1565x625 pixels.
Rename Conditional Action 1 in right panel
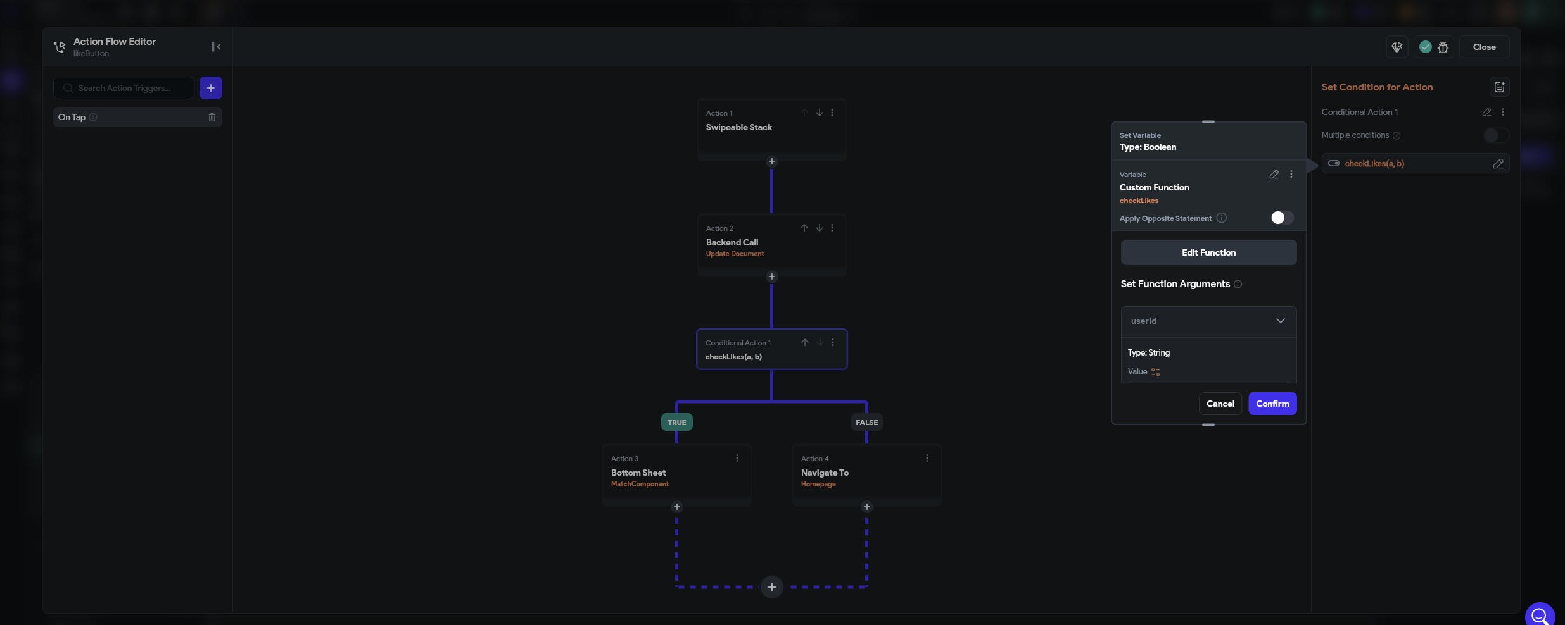(x=1486, y=112)
